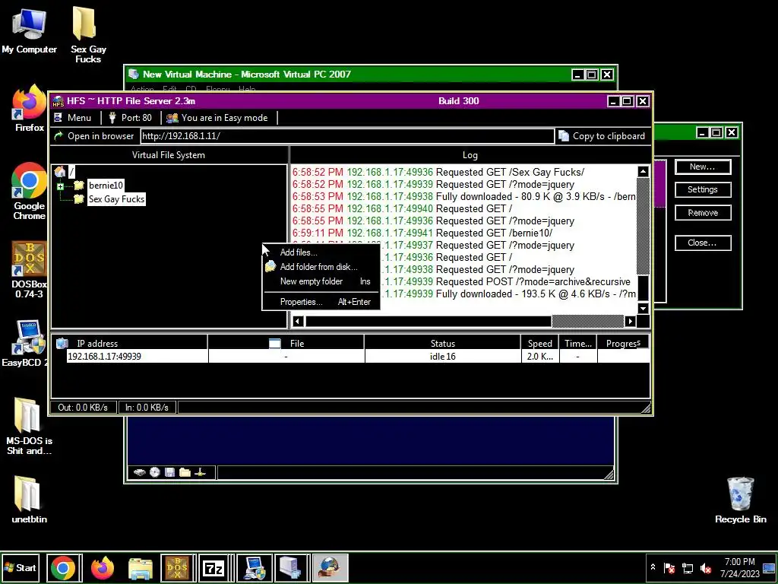Select the bernie10 folder in tree
The height and width of the screenshot is (584, 778).
(x=106, y=186)
